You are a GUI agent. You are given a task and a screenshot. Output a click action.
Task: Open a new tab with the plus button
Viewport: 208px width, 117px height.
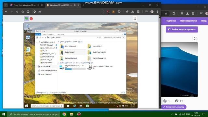click(84, 5)
